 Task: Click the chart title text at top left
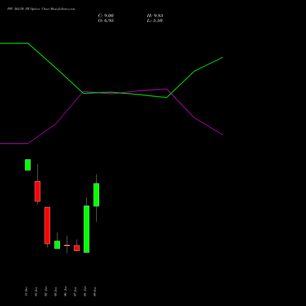coord(41,9)
